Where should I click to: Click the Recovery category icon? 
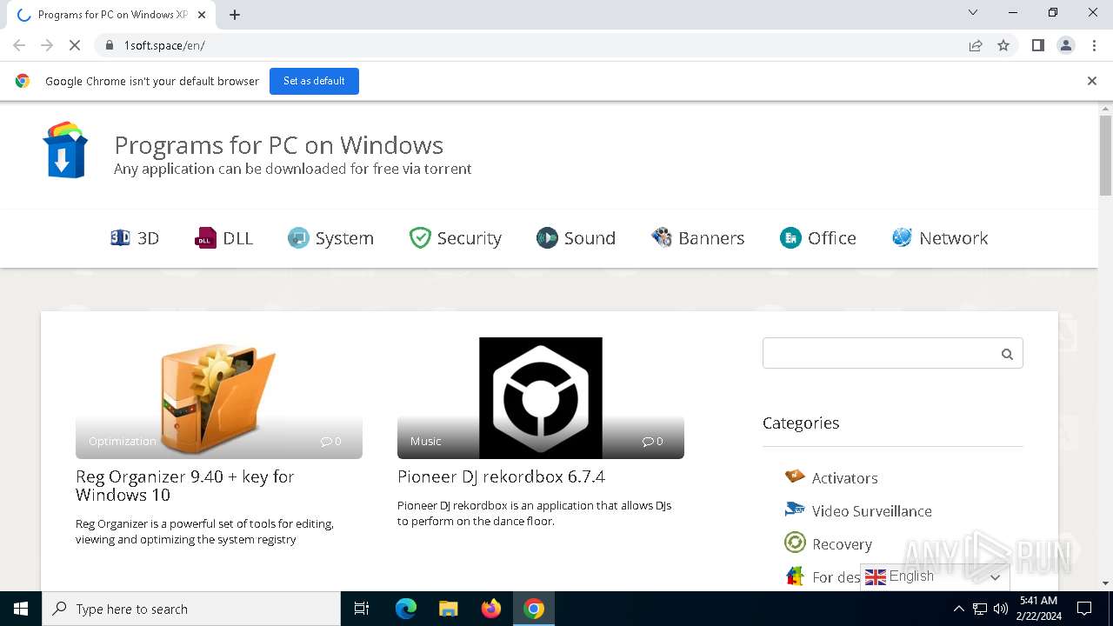[795, 543]
